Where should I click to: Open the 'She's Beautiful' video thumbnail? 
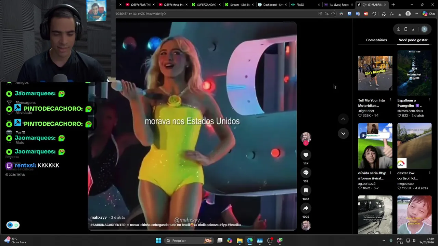[x=375, y=73]
